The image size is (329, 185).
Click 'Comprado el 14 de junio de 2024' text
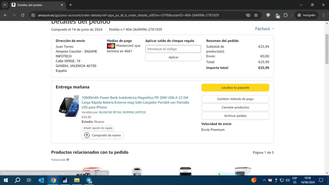click(77, 29)
